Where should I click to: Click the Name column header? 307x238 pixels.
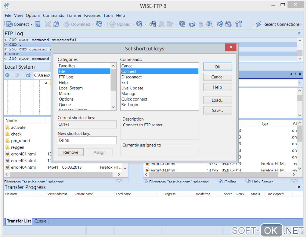point(25,121)
